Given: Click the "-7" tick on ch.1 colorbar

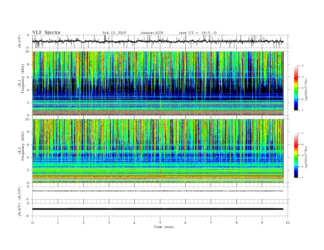Looking at the screenshot, I should 301,110.
